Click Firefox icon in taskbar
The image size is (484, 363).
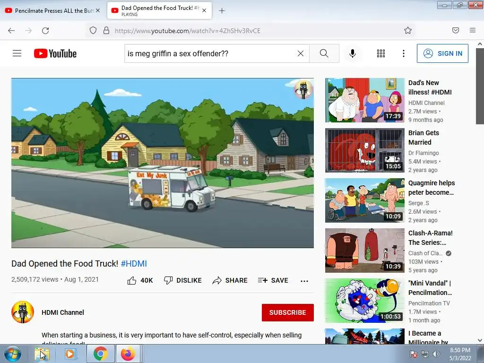[128, 354]
